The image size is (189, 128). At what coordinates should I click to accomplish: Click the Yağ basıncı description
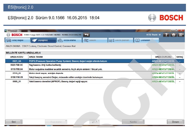point(45,65)
